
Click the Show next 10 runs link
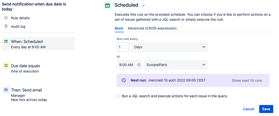[x=247, y=80]
